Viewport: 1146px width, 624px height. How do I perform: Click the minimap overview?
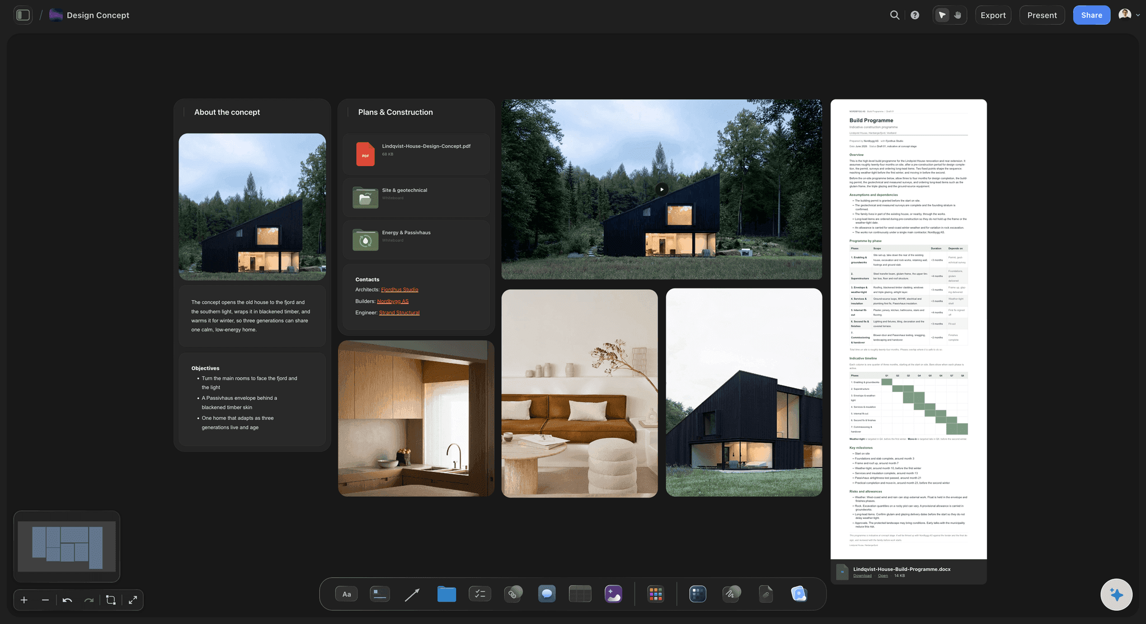[67, 546]
